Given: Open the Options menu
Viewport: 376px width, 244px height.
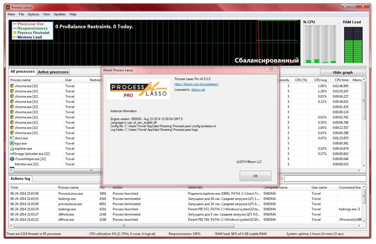Looking at the screenshot, I should [x=33, y=14].
